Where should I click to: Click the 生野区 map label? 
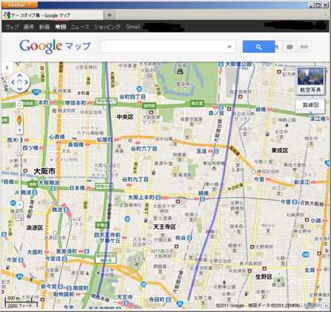pyautogui.click(x=264, y=277)
